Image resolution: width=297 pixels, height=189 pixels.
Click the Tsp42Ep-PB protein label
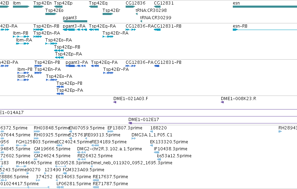(69, 83)
